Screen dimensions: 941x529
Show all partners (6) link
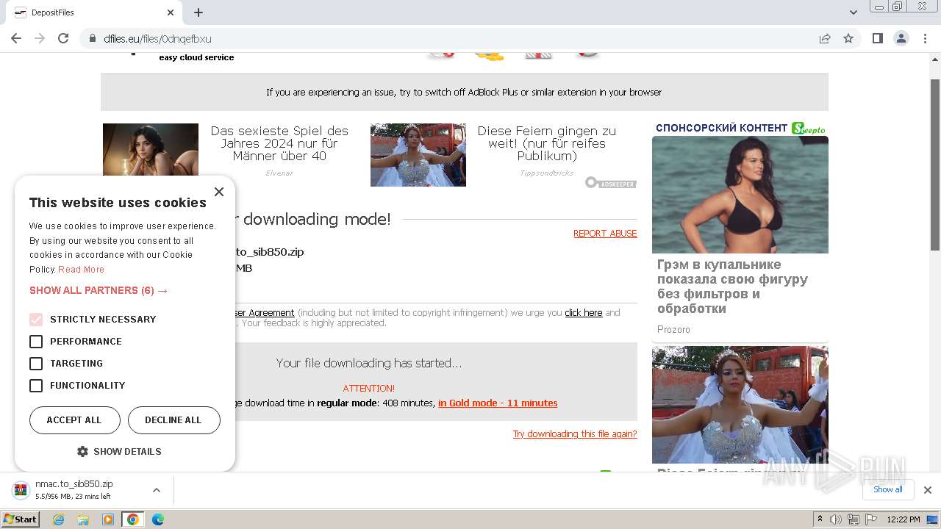[x=99, y=290]
